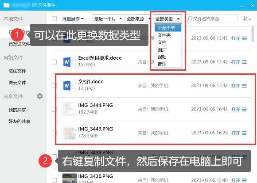The image size is (257, 183).
Task: Open menu icon for IMG_3436.PNG row
Action: 245,180
